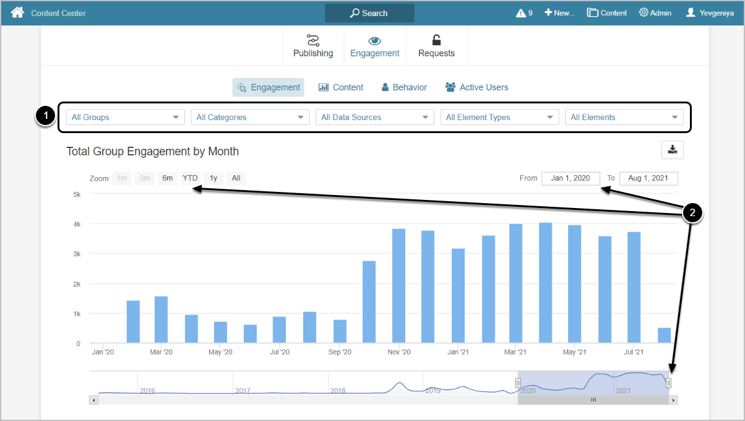Viewport: 745px width, 421px height.
Task: Open the Requests unlock icon
Action: click(436, 41)
